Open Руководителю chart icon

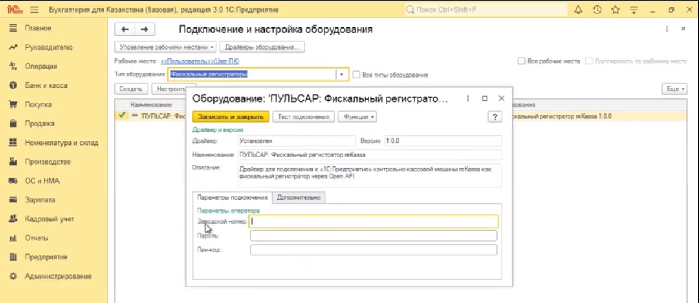[13, 47]
